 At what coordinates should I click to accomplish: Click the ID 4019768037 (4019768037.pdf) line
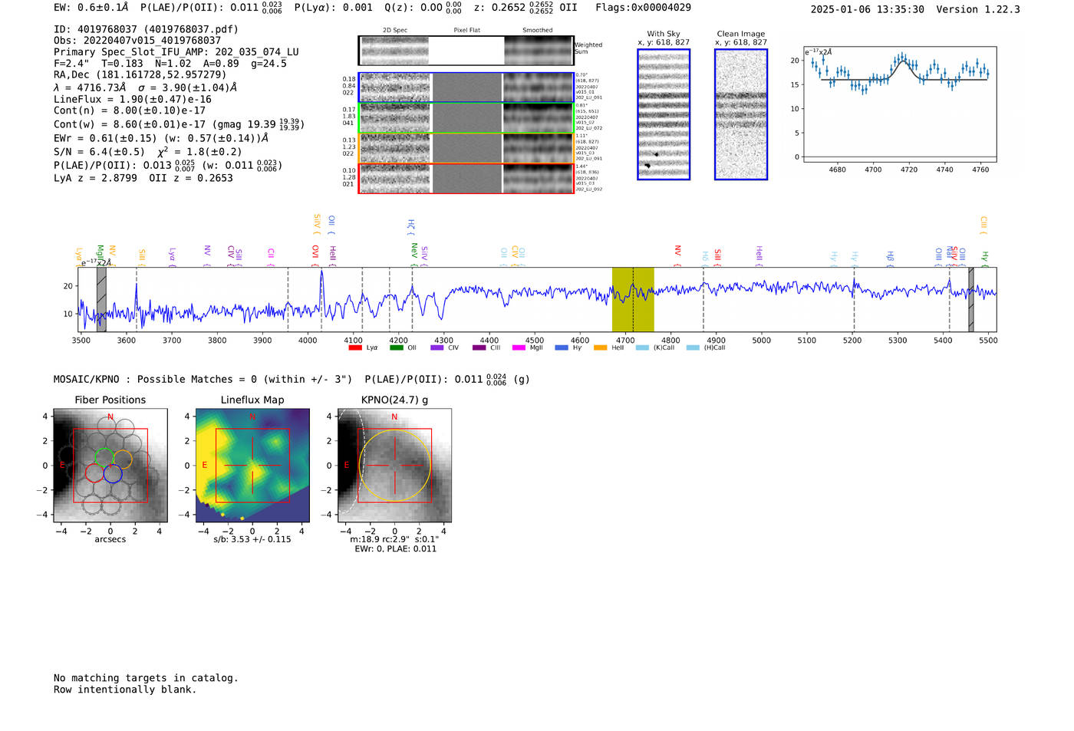click(146, 29)
